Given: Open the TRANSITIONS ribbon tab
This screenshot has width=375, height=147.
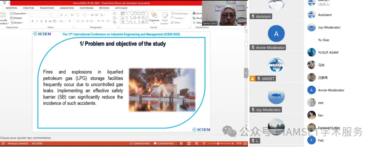Looking at the screenshot, I should tap(47, 8).
